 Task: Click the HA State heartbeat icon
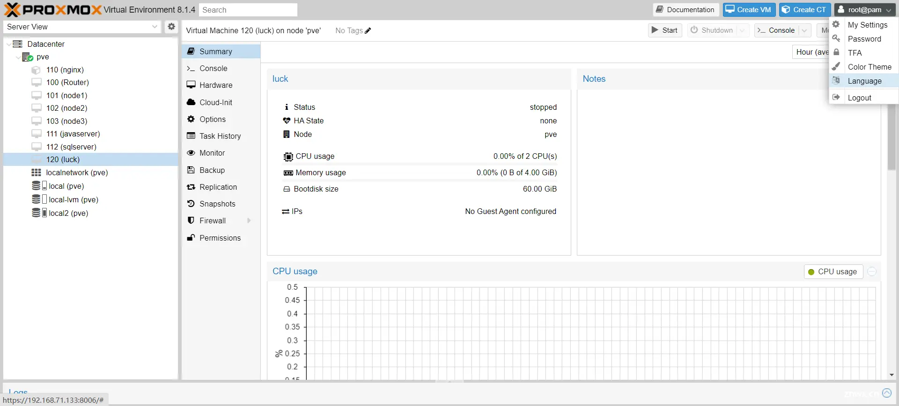coord(287,121)
